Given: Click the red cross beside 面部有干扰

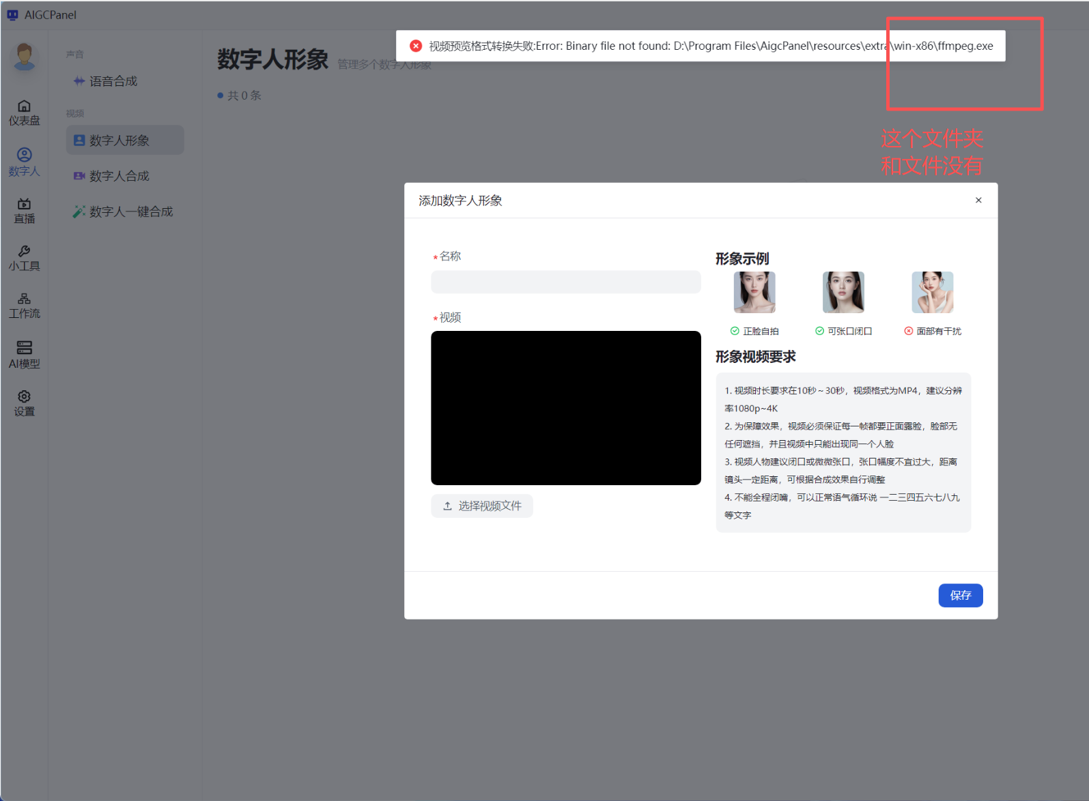Looking at the screenshot, I should point(908,331).
